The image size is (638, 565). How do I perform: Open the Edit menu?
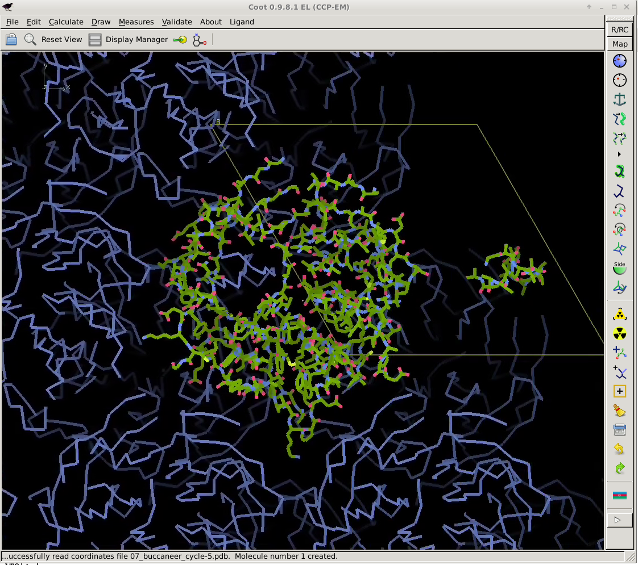click(x=34, y=22)
